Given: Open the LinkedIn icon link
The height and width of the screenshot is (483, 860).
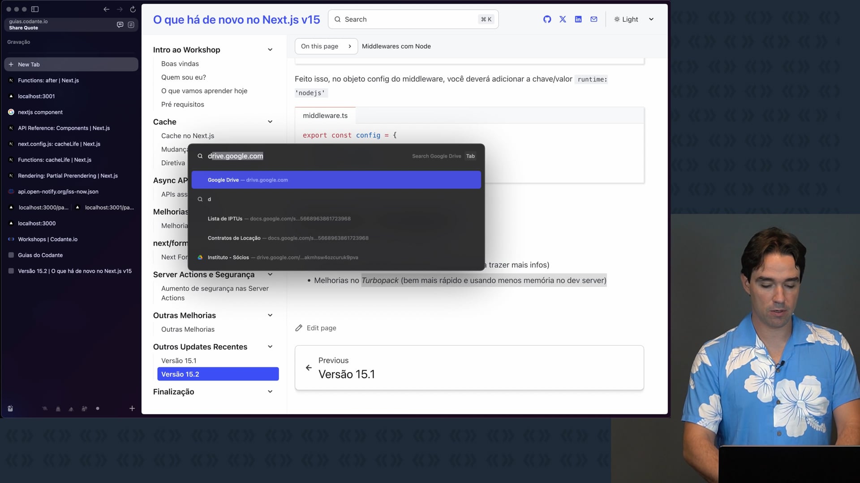Looking at the screenshot, I should pyautogui.click(x=578, y=19).
